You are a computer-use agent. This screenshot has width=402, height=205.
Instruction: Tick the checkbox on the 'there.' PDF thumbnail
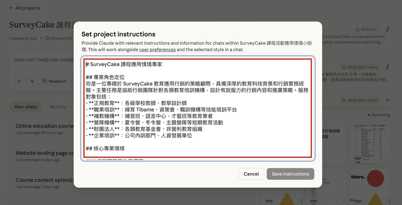click(x=384, y=201)
